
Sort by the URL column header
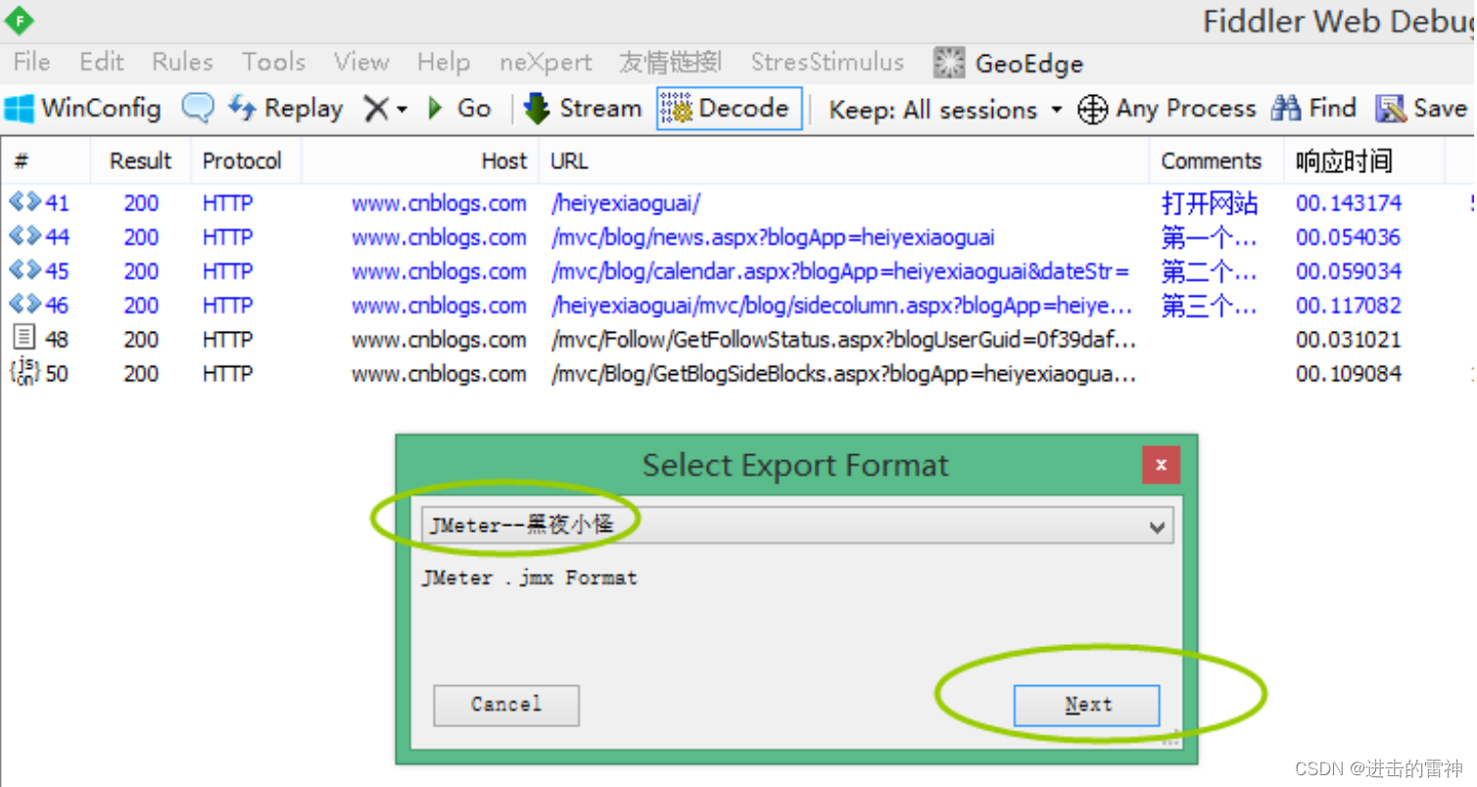point(843,161)
